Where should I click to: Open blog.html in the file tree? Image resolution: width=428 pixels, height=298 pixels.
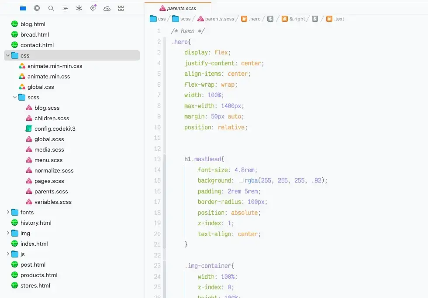[33, 24]
